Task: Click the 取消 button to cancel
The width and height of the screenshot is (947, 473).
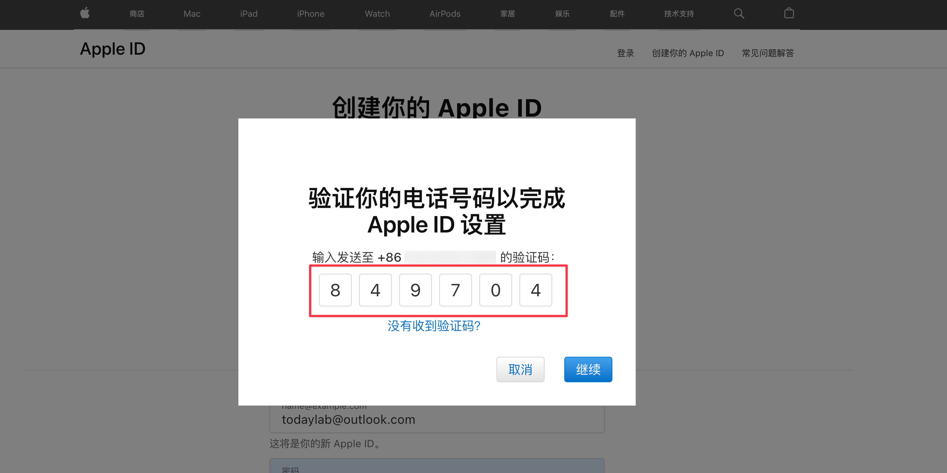Action: point(522,369)
